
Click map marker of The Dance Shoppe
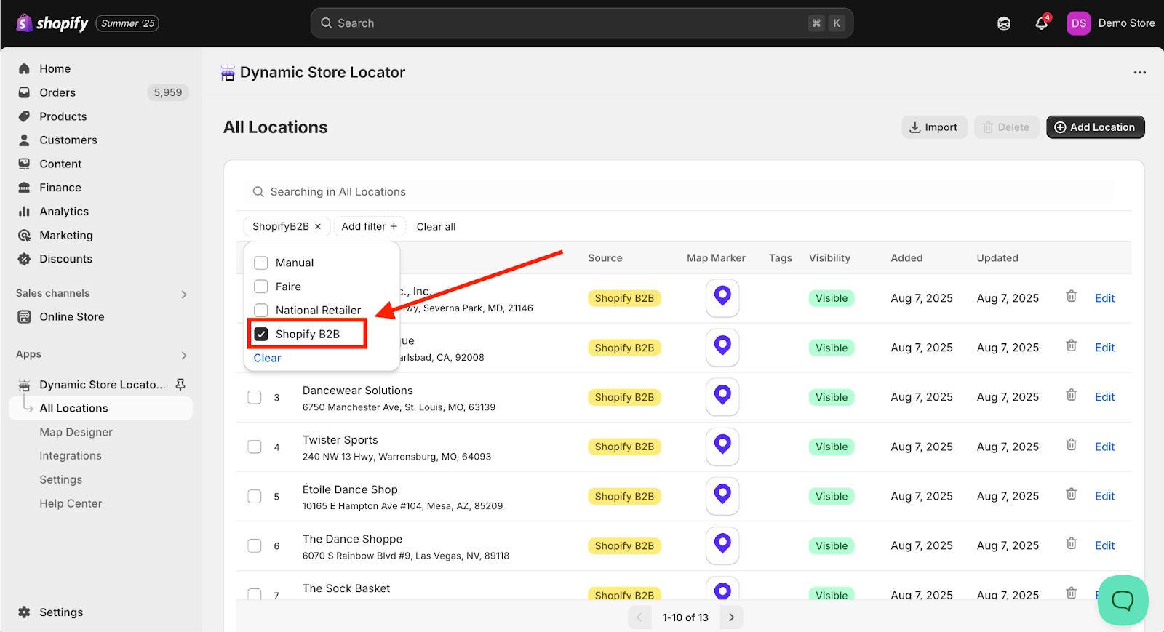(722, 545)
